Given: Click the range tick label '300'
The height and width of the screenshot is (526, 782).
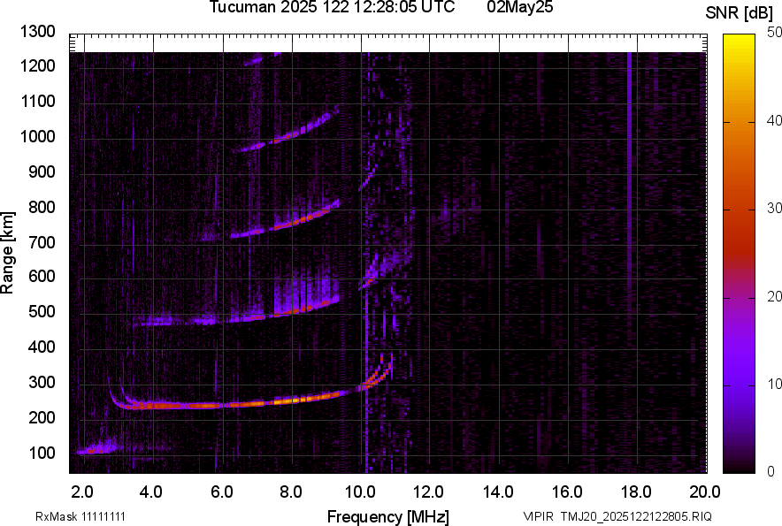Looking at the screenshot, I should (42, 383).
